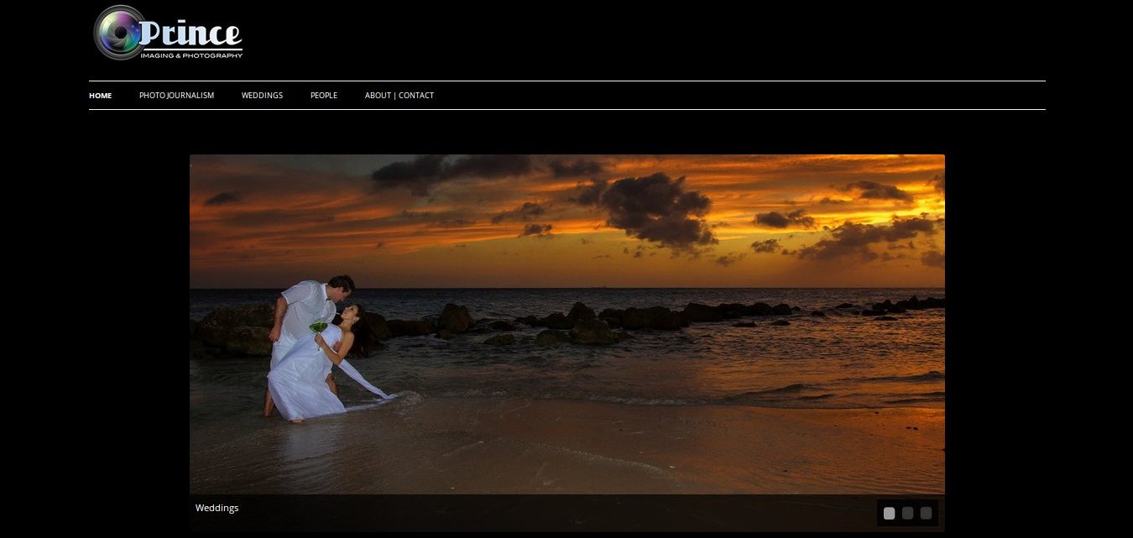The height and width of the screenshot is (538, 1133).
Task: Click the Prince wordmark in the header
Action: pyautogui.click(x=191, y=33)
